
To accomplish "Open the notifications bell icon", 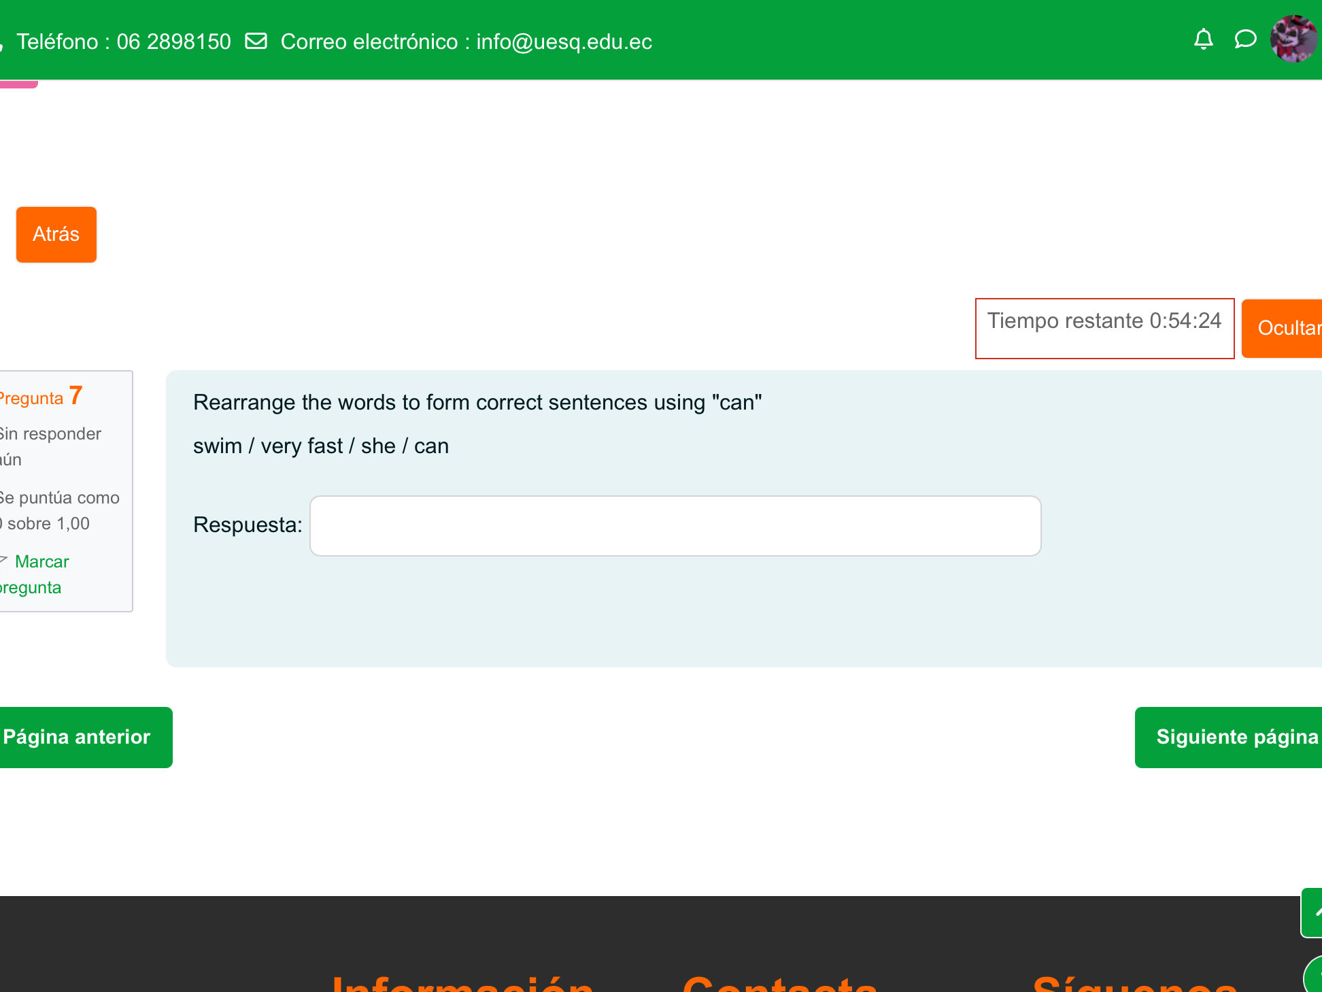I will click(x=1203, y=39).
